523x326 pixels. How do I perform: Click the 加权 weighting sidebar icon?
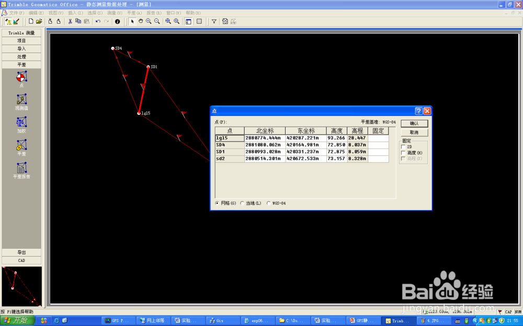point(21,125)
